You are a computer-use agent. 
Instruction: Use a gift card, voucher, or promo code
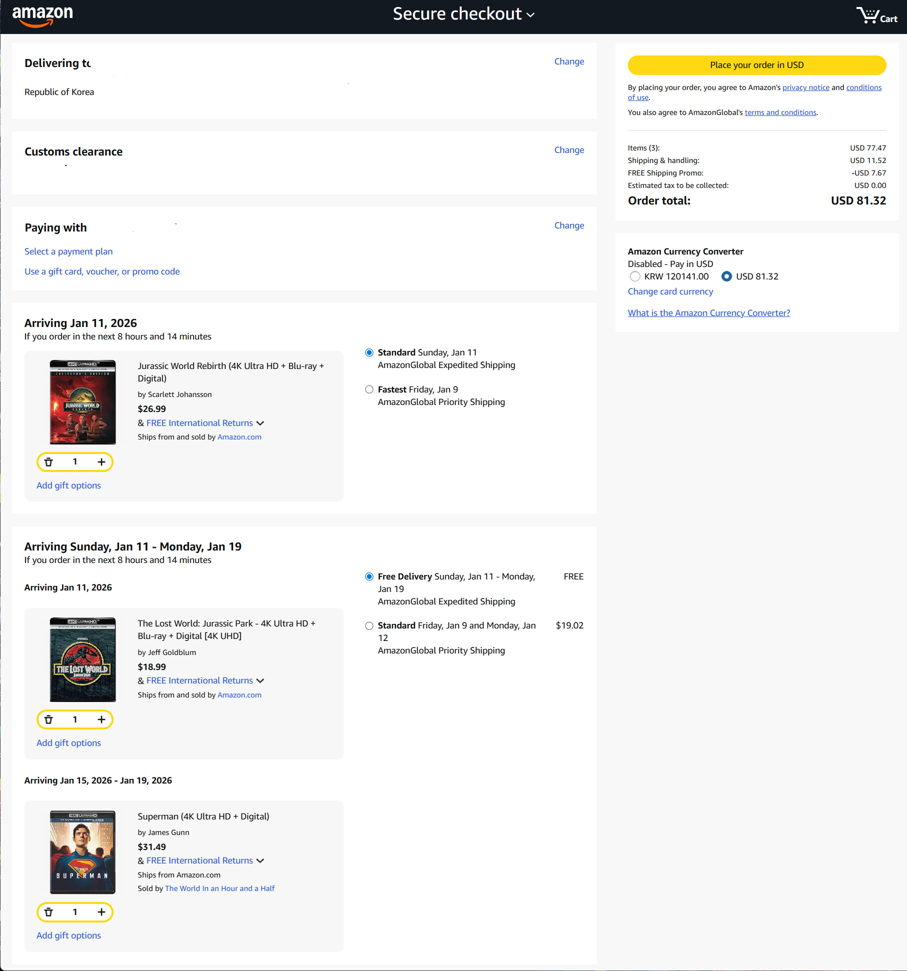102,271
